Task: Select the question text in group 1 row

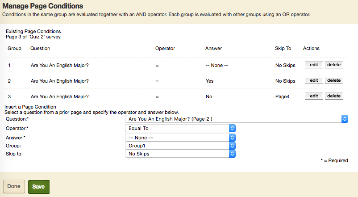Action: (x=59, y=65)
